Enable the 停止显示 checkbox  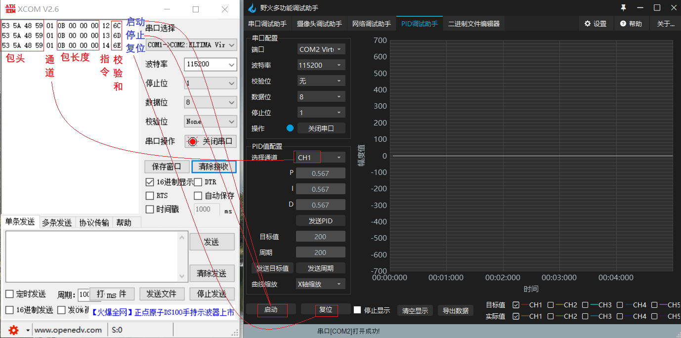(x=357, y=310)
